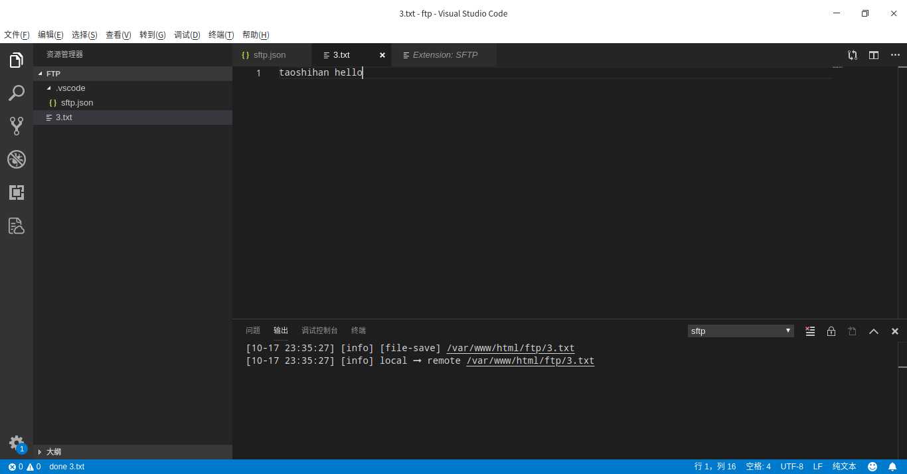Click the done 3.txt status message
Viewport: 907px width, 474px height.
point(67,467)
